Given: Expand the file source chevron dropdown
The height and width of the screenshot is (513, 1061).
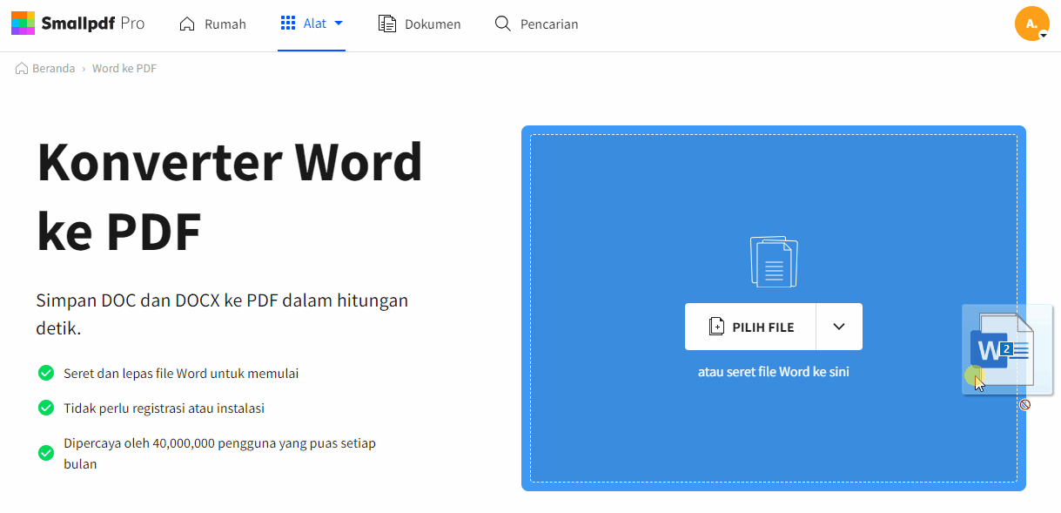Looking at the screenshot, I should click(x=839, y=327).
